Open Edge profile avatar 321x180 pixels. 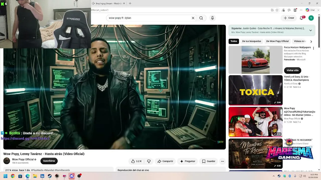(295, 10)
